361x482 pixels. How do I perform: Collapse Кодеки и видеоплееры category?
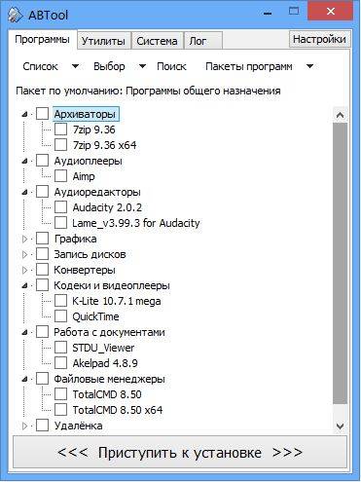[x=24, y=285]
